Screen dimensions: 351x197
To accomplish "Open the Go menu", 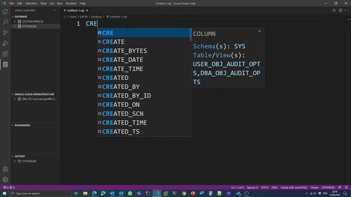I will (x=52, y=3).
